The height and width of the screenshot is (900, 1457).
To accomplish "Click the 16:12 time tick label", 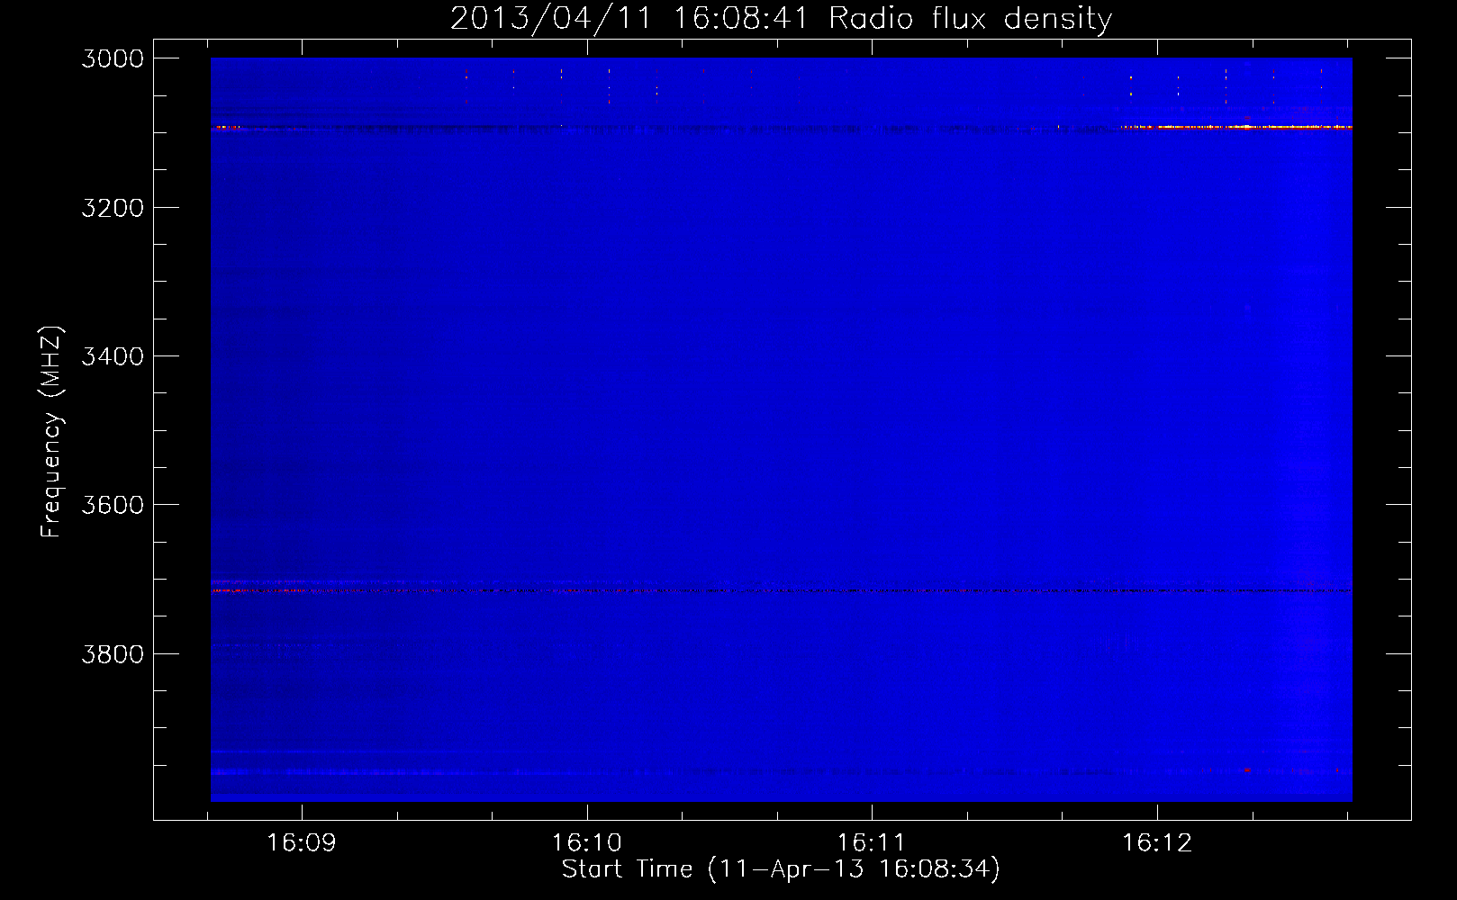I will 1157,843.
